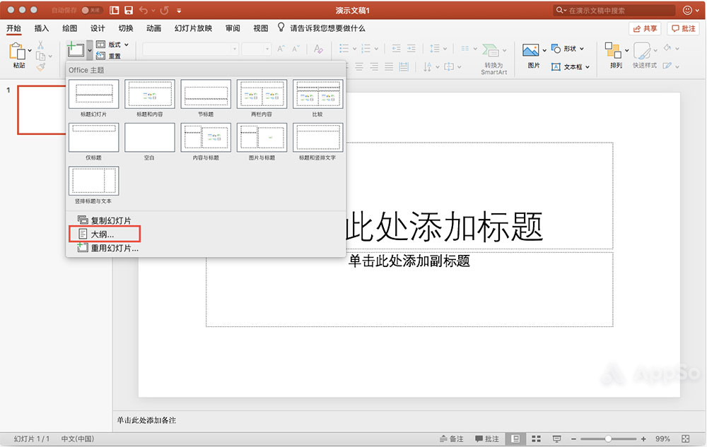Open the quick access toolbar customize arrow
This screenshot has width=707, height=447.
tap(179, 11)
